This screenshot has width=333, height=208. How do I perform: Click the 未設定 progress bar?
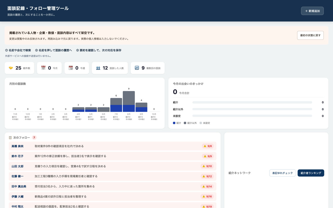[x=252, y=116]
